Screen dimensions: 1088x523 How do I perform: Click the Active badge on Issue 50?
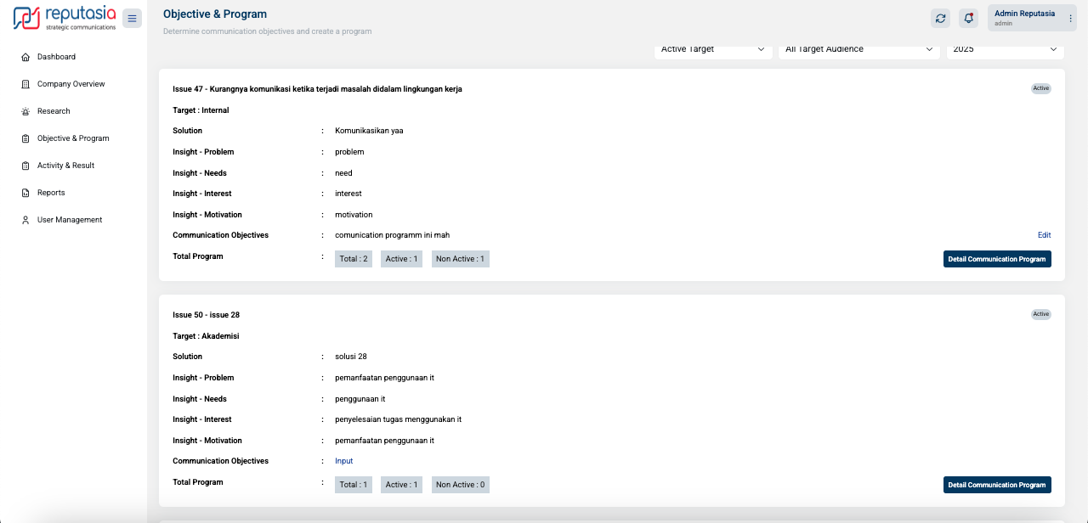click(1040, 314)
